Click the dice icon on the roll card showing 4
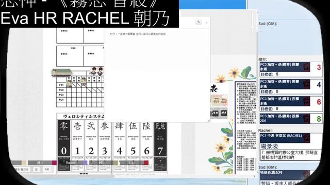The height and width of the screenshot is (185, 330). click(306, 84)
